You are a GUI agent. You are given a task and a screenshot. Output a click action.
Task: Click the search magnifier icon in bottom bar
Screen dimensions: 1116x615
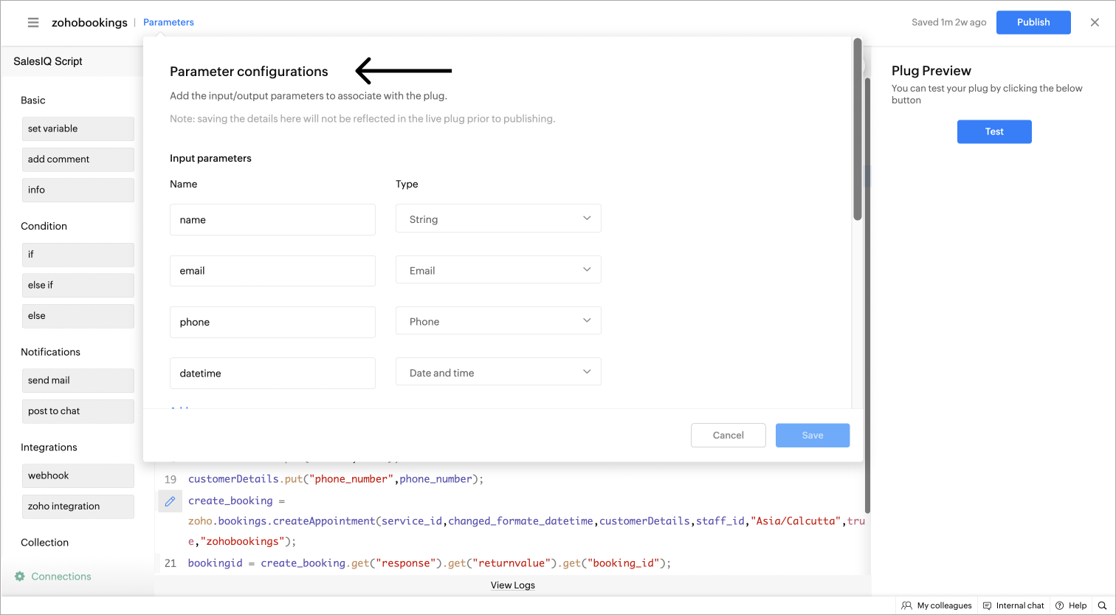[x=1102, y=605]
